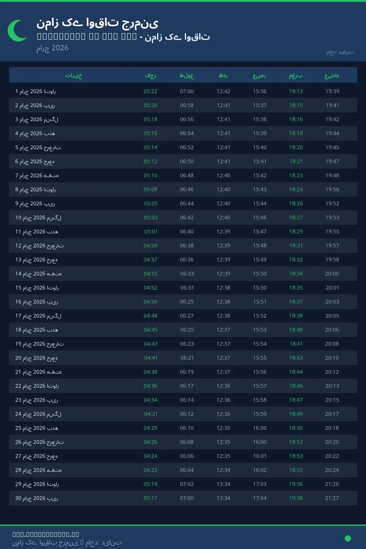Select Maghrib time 19:56 on 29 March
The width and height of the screenshot is (366, 549).
pos(296,484)
